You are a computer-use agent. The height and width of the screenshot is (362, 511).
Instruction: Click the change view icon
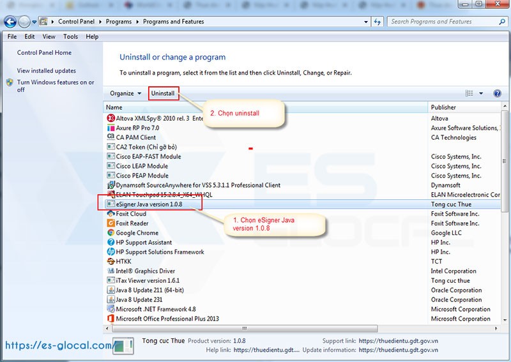(469, 93)
